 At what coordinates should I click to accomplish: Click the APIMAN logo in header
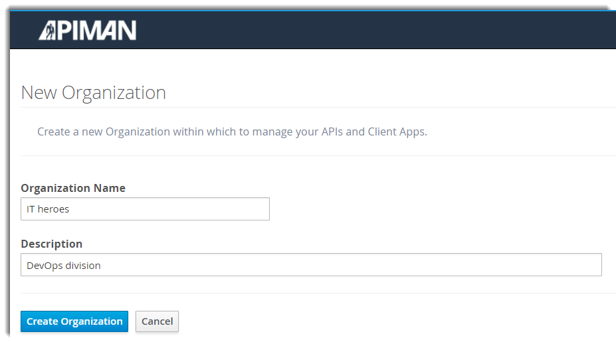pyautogui.click(x=87, y=31)
